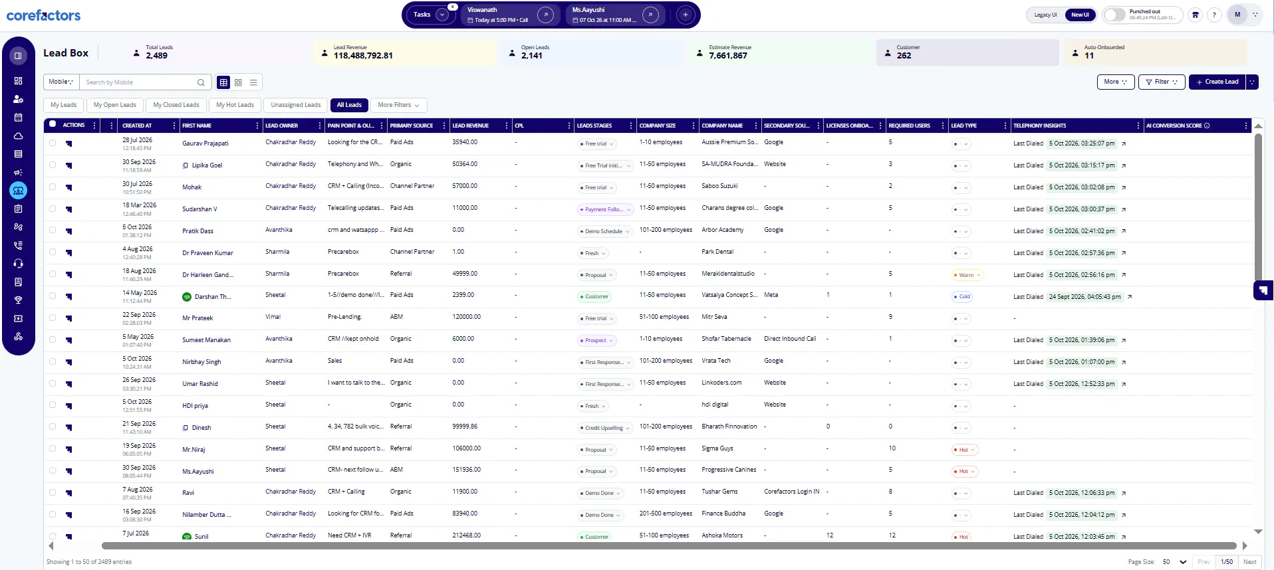Image resolution: width=1274 pixels, height=570 pixels.
Task: Open the cloud icon in sidebar
Action: point(18,136)
